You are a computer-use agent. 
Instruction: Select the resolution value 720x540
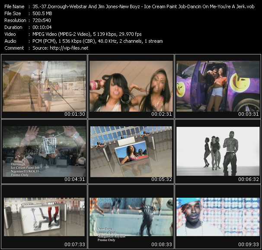[42, 20]
